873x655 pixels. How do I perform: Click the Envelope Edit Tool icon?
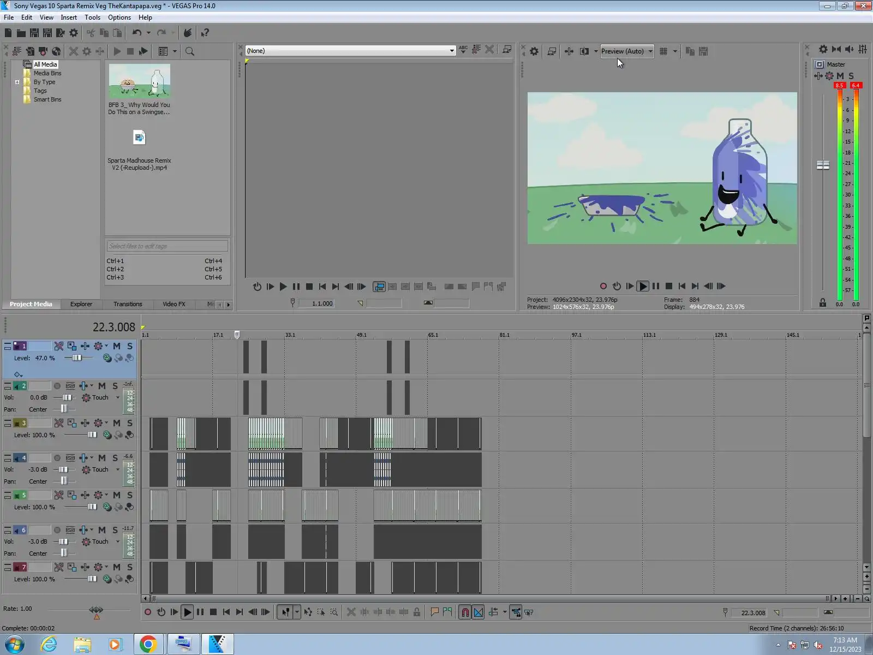pos(308,612)
